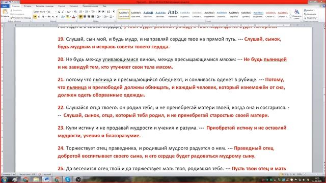Image resolution: width=326 pixels, height=183 pixels.
Task: Click the Align Right icon
Action: (89, 17)
